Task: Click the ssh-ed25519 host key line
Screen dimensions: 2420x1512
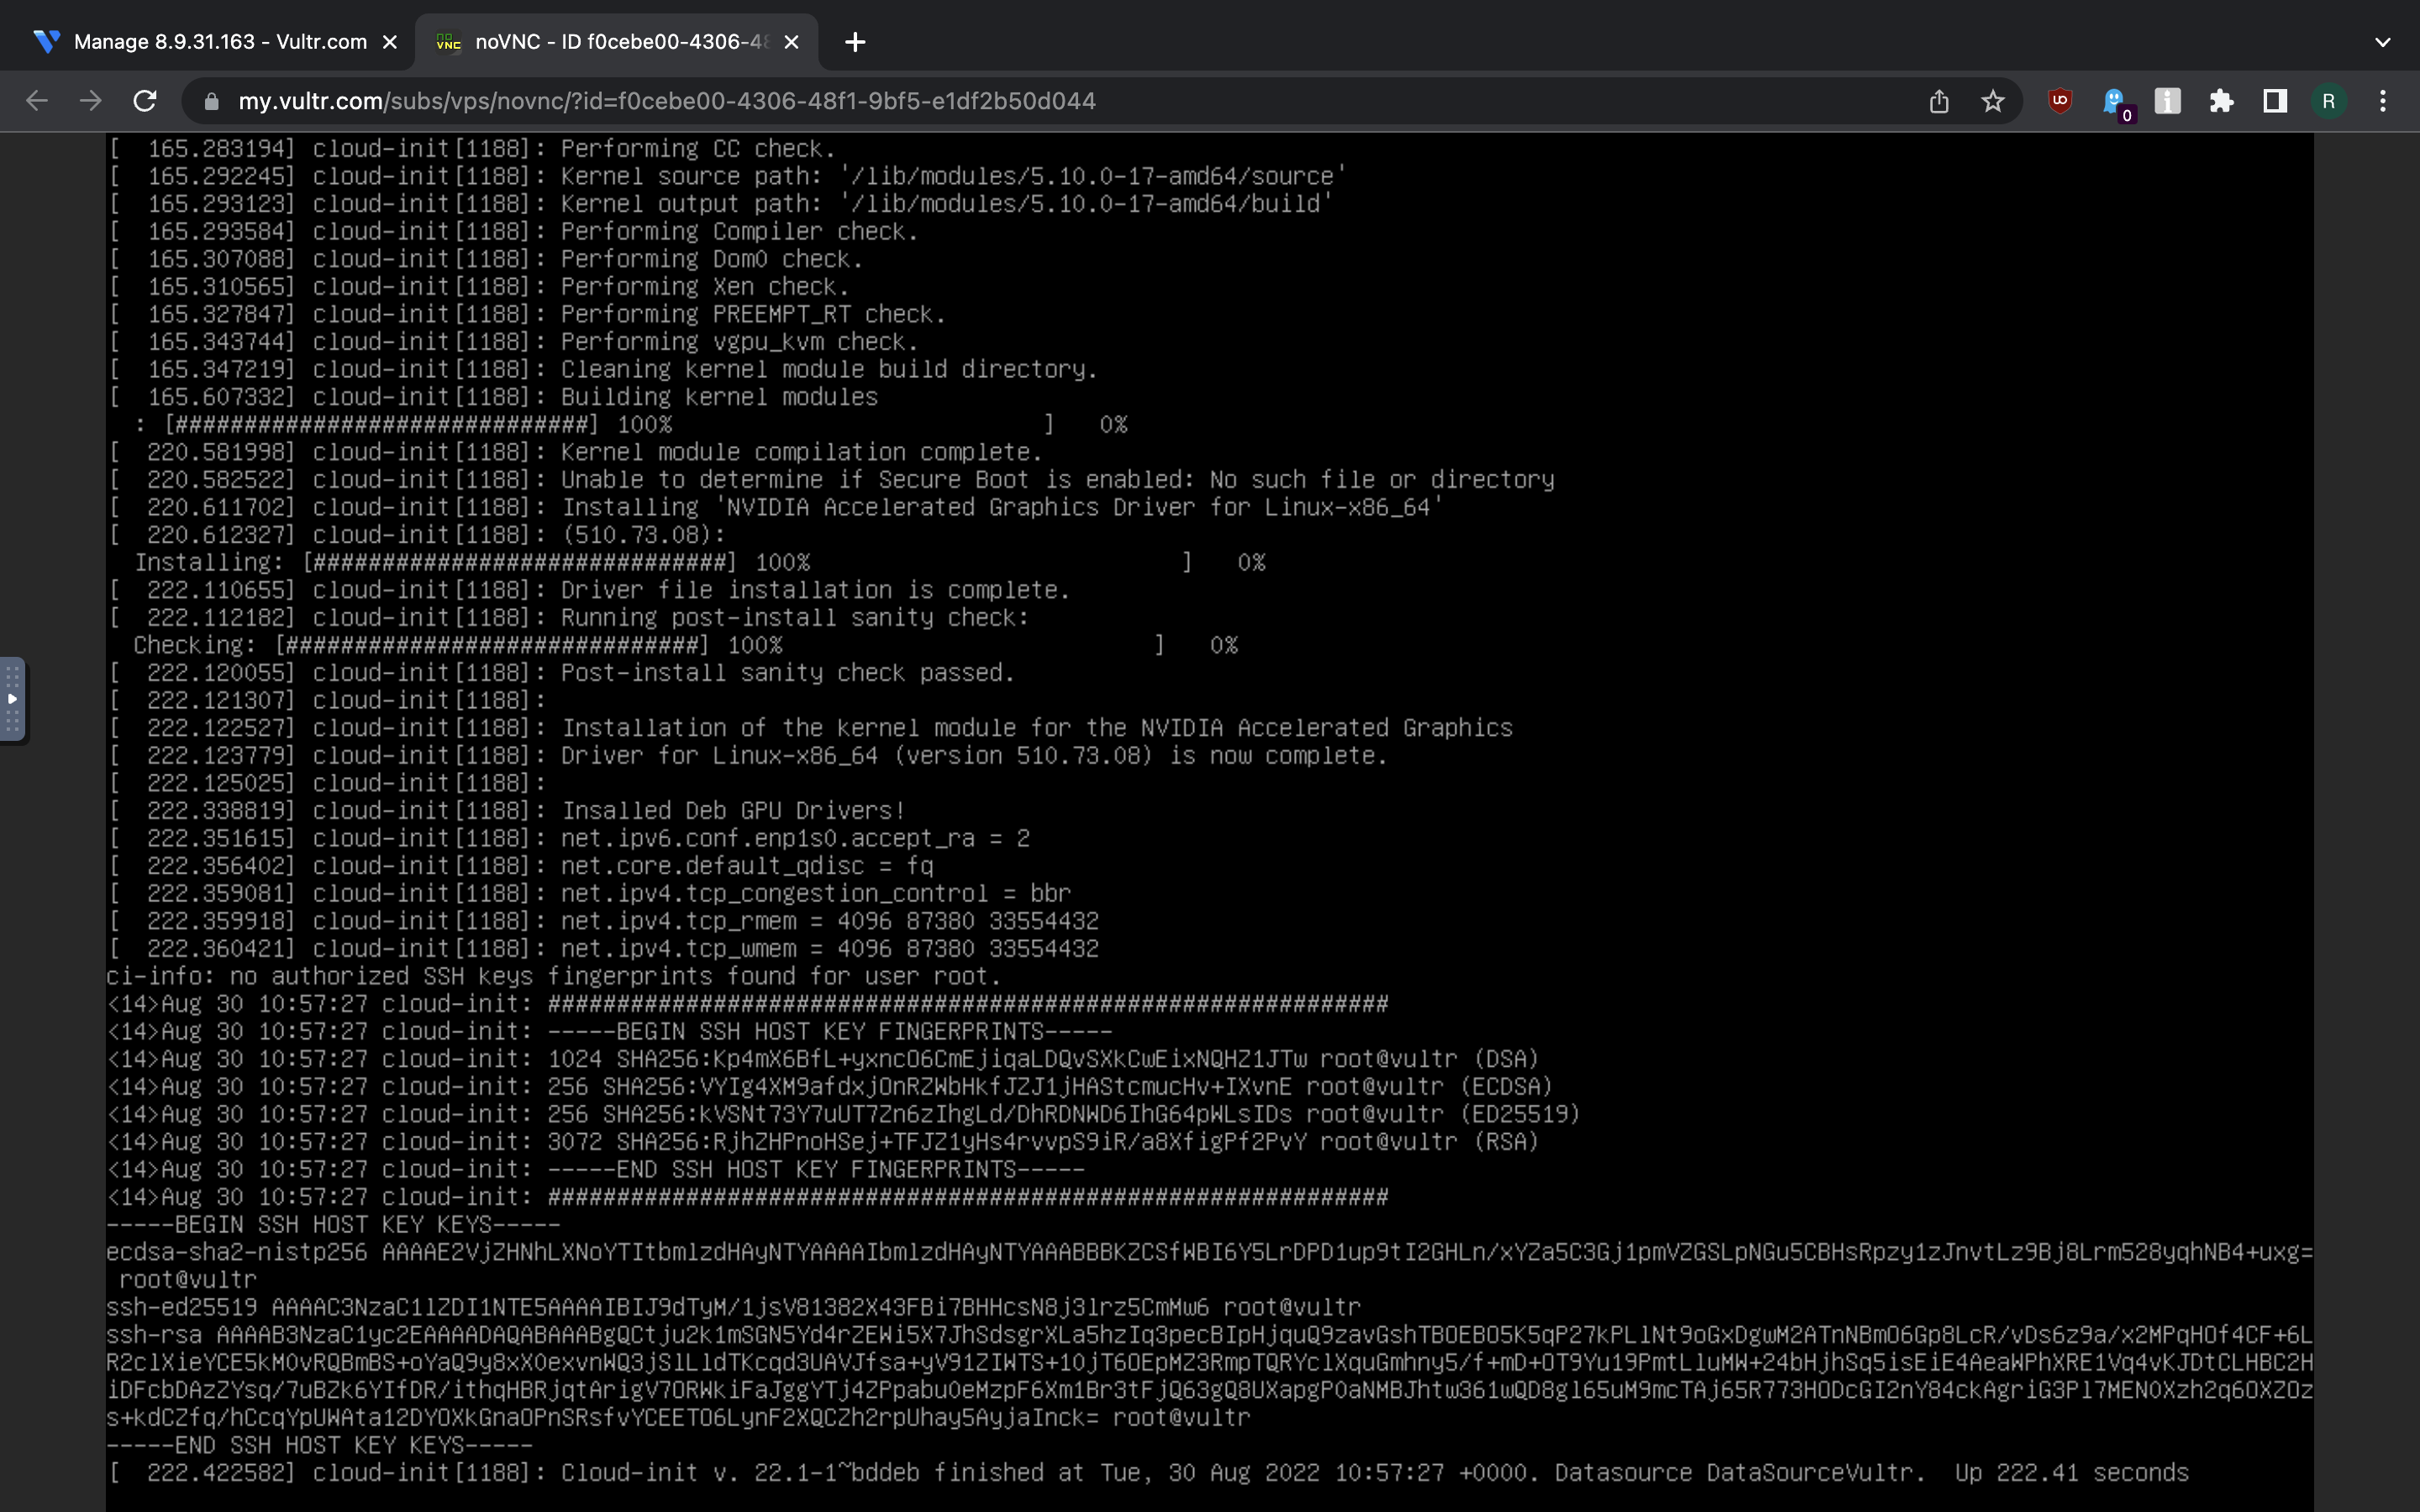Action: point(733,1308)
